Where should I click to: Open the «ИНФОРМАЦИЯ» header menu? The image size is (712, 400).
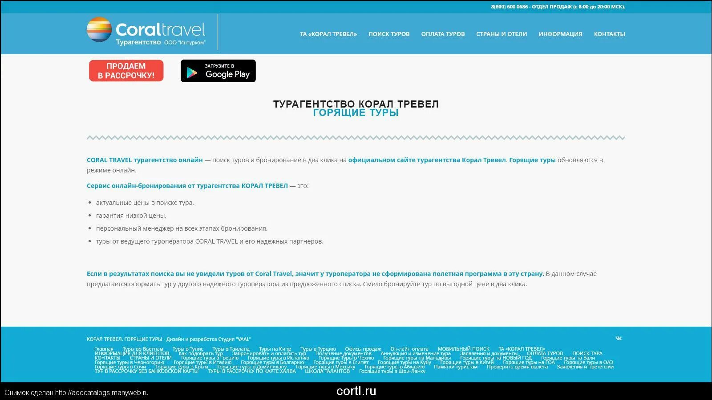[560, 34]
